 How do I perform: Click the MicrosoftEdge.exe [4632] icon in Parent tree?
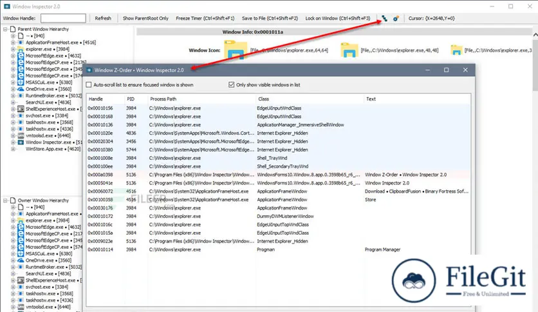coord(21,55)
